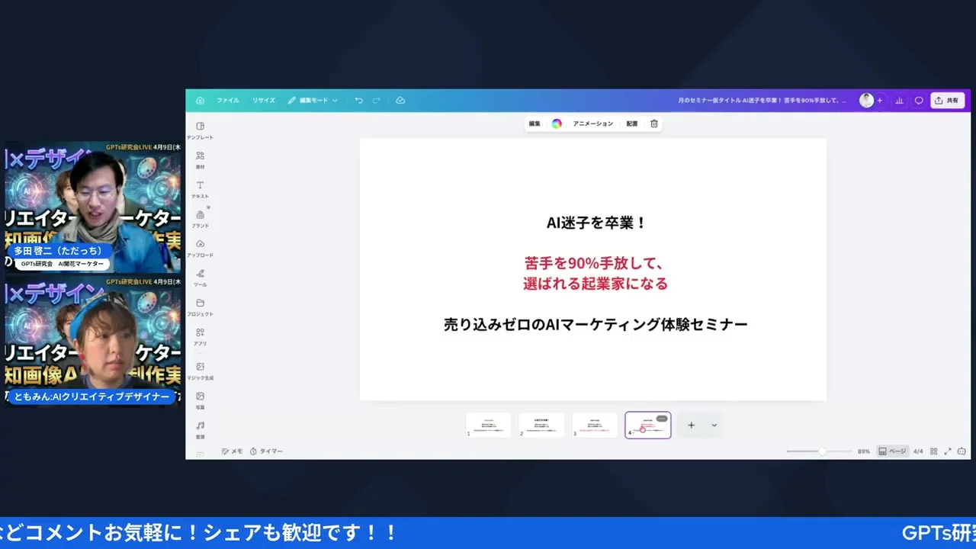The width and height of the screenshot is (976, 549).
Task: Open the ファイル menu
Action: (x=227, y=100)
